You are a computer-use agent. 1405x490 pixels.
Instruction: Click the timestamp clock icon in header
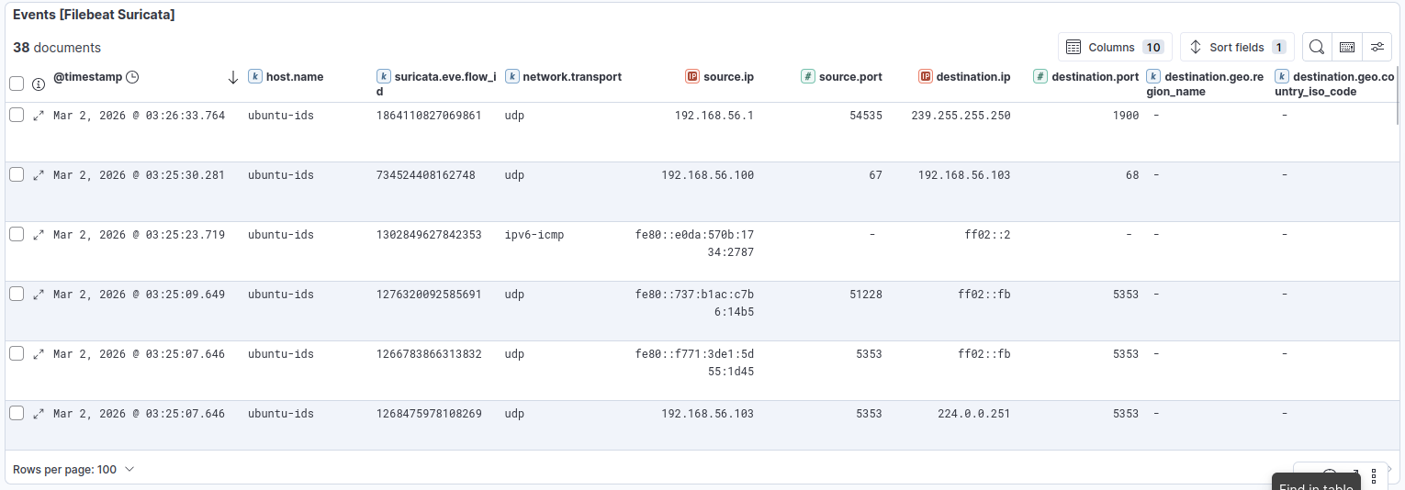(x=132, y=77)
